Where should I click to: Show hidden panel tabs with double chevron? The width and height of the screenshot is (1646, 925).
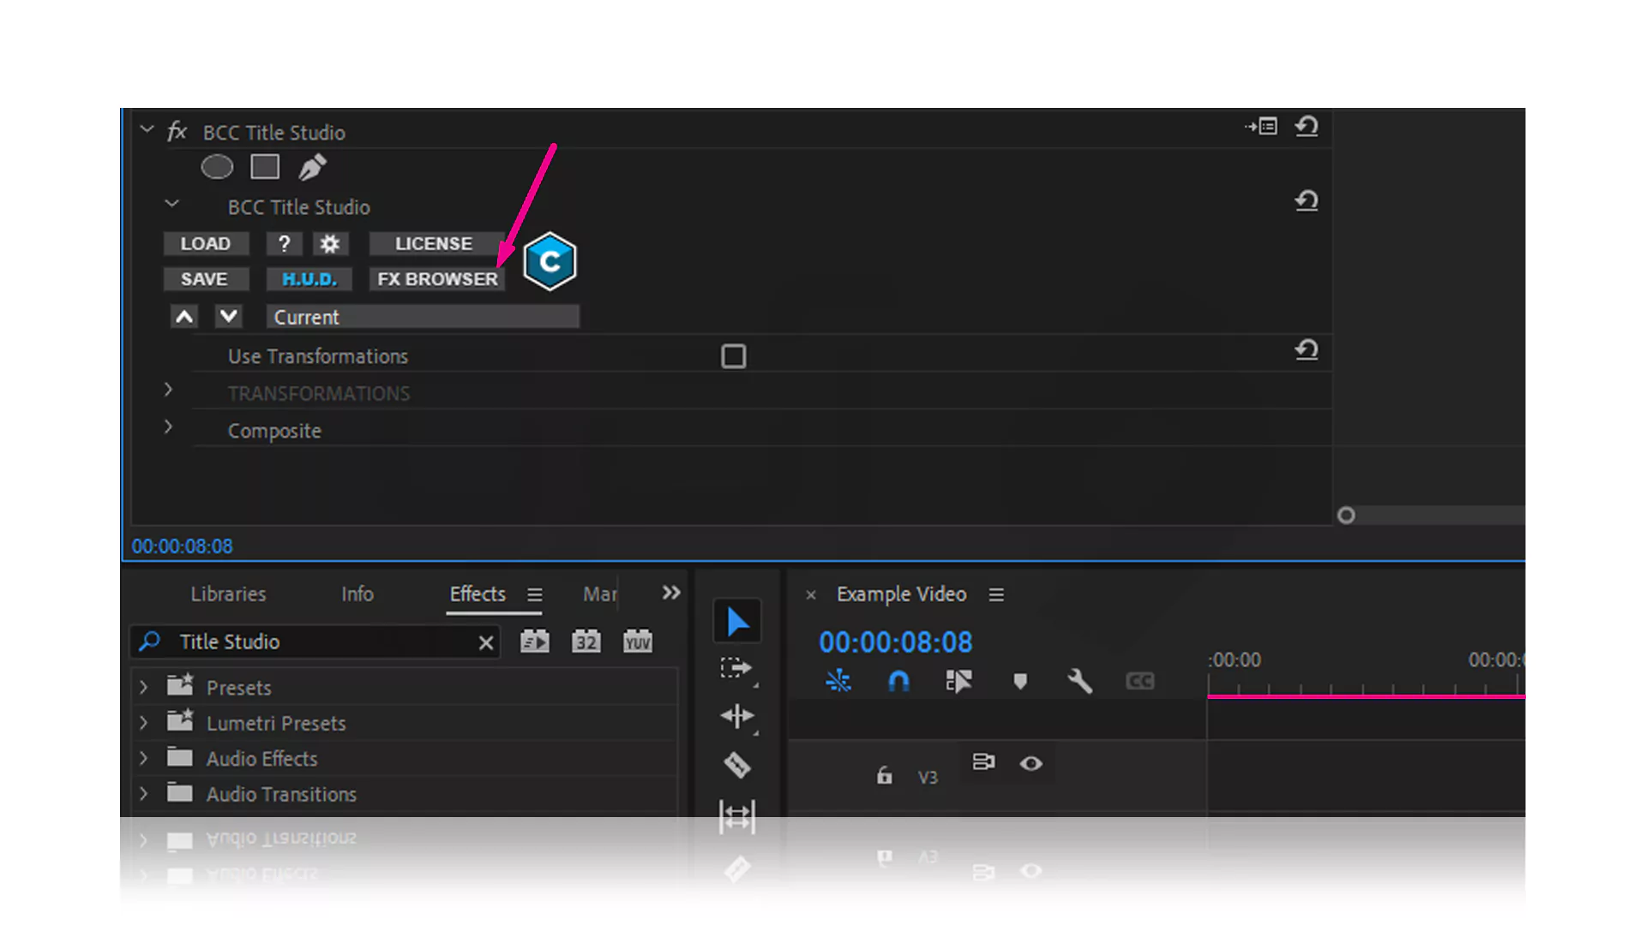pos(671,593)
